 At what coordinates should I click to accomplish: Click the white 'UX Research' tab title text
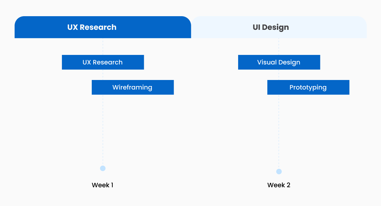[x=92, y=27]
